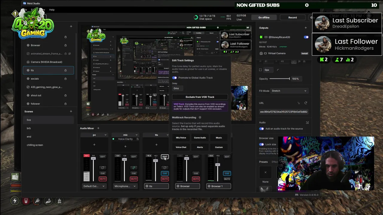Click Exclude from VOD Track button
The height and width of the screenshot is (215, 383).
200,97
